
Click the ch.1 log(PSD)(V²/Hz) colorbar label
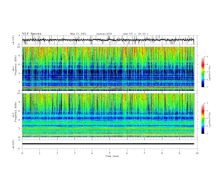pos(210,73)
